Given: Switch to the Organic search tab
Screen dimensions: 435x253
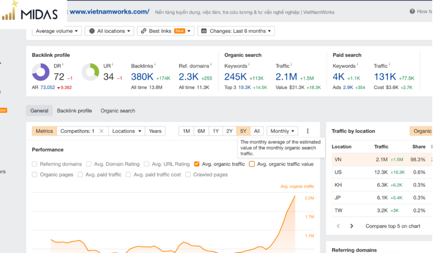Looking at the screenshot, I should (118, 111).
